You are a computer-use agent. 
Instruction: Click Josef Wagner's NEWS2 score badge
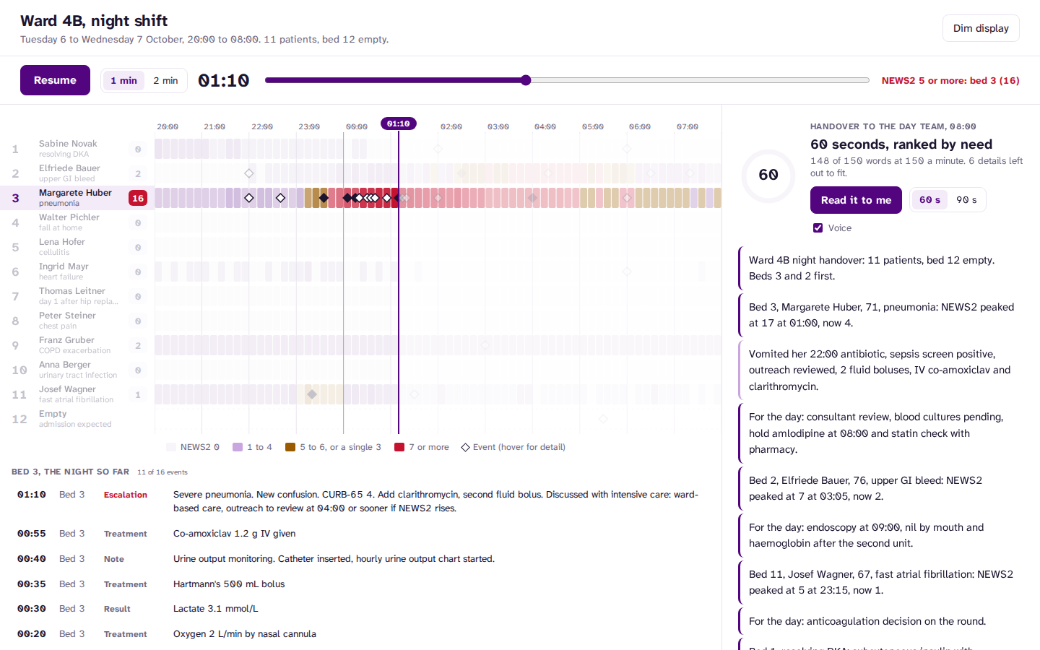pyautogui.click(x=138, y=394)
